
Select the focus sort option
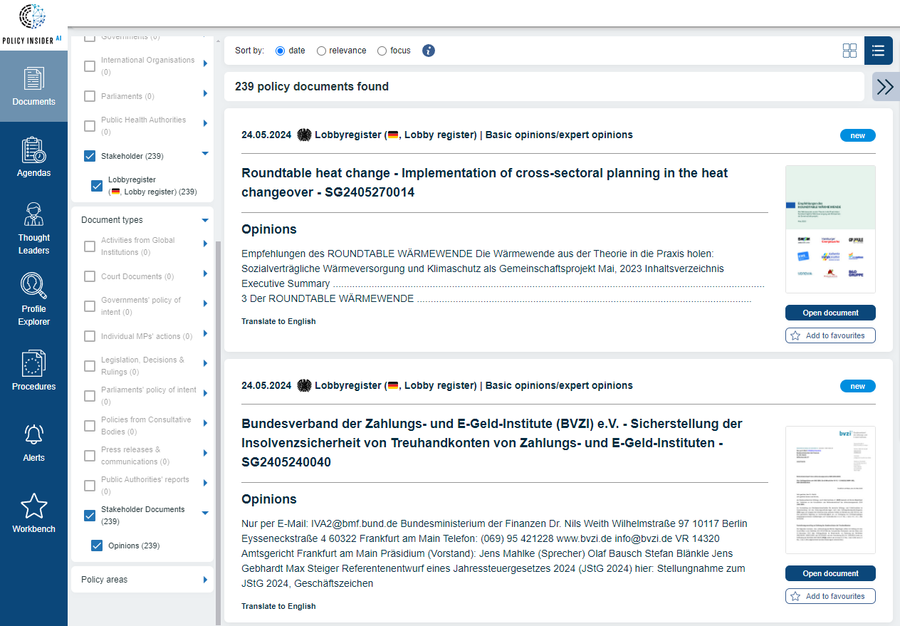(381, 51)
